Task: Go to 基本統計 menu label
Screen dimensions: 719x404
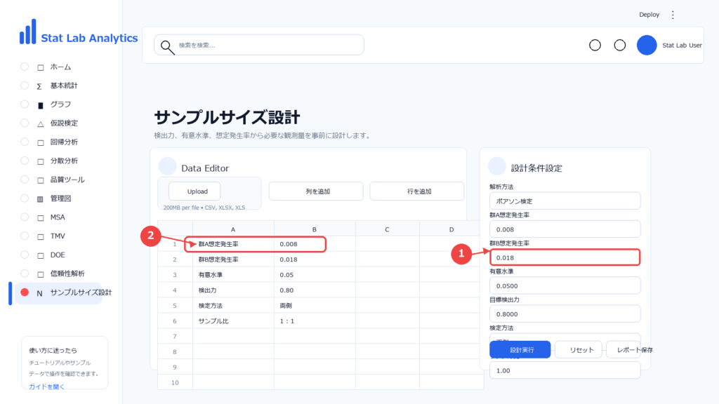Action: (64, 86)
